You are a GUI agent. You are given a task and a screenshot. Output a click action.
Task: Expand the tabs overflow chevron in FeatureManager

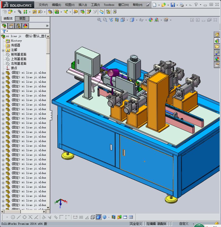[x=47, y=26]
